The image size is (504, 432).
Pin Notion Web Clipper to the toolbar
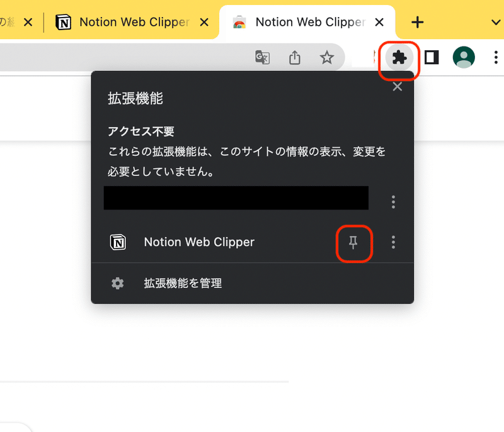(x=353, y=243)
